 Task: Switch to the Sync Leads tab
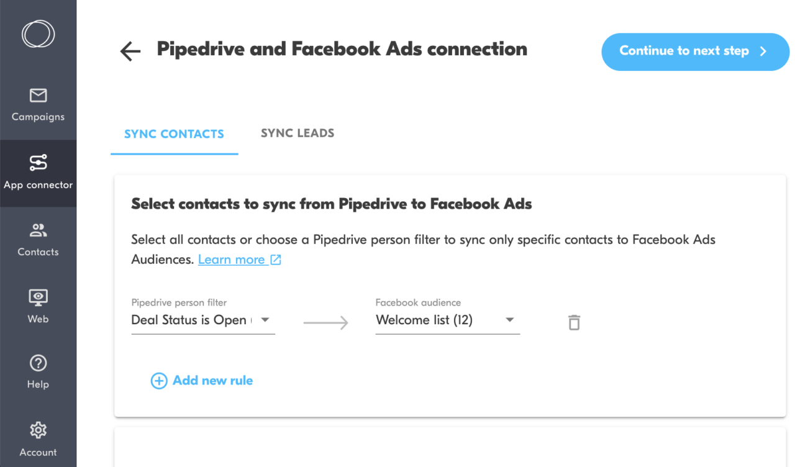click(x=298, y=133)
